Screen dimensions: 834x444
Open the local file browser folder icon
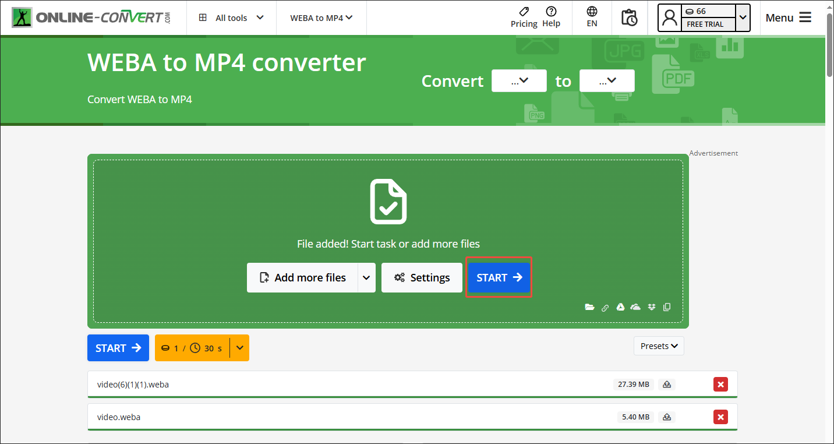pos(589,307)
